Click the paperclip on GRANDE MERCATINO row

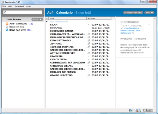point(89,75)
